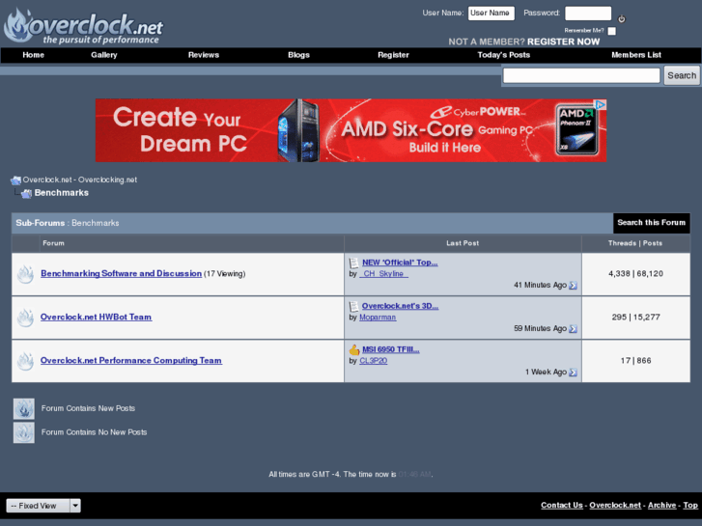Screen dimensions: 702x526
Task: Click Search this Forum button
Action: tap(651, 223)
